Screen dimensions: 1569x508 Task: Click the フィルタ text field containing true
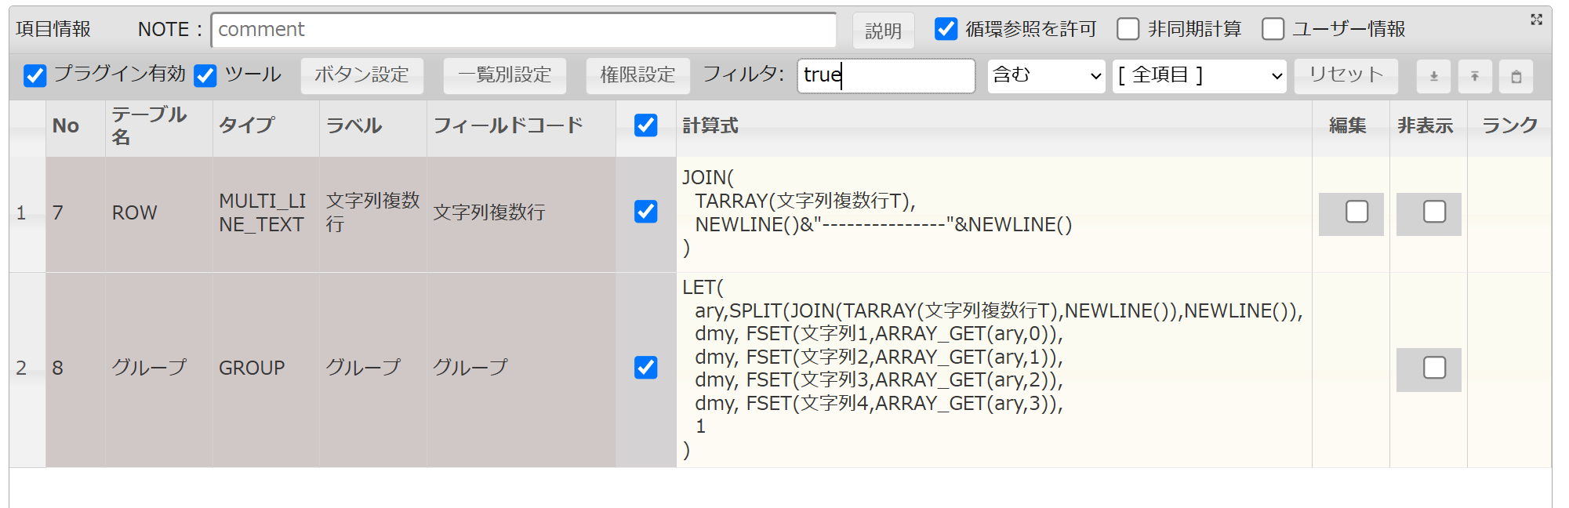(x=886, y=76)
